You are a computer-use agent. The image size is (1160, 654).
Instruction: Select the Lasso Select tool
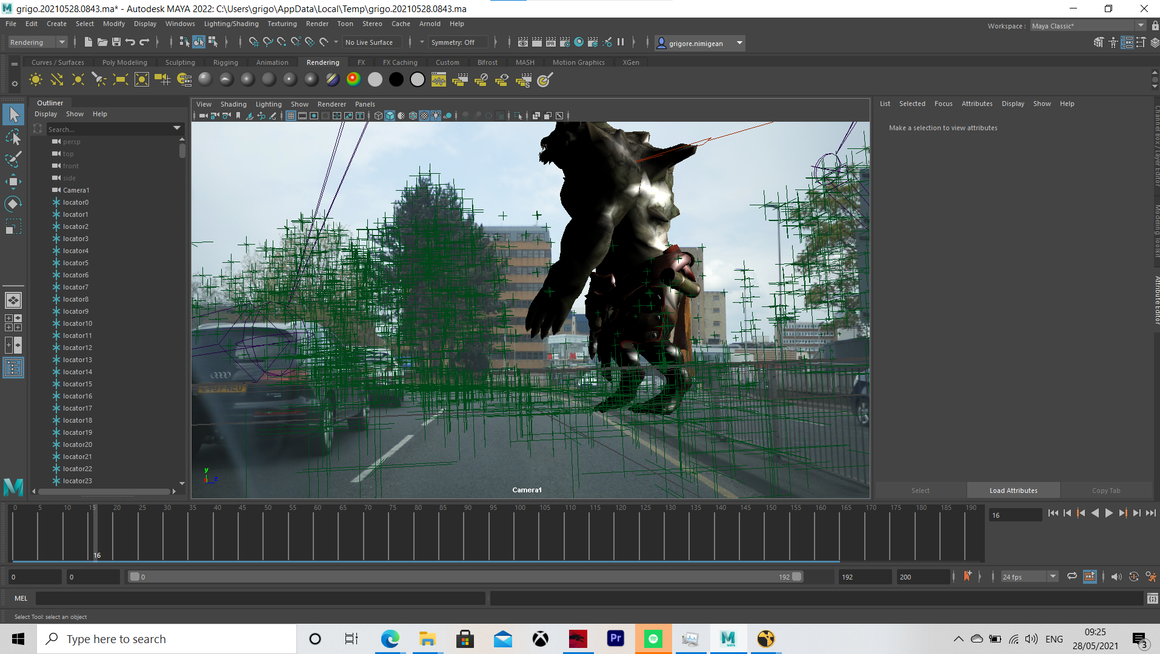pos(13,137)
